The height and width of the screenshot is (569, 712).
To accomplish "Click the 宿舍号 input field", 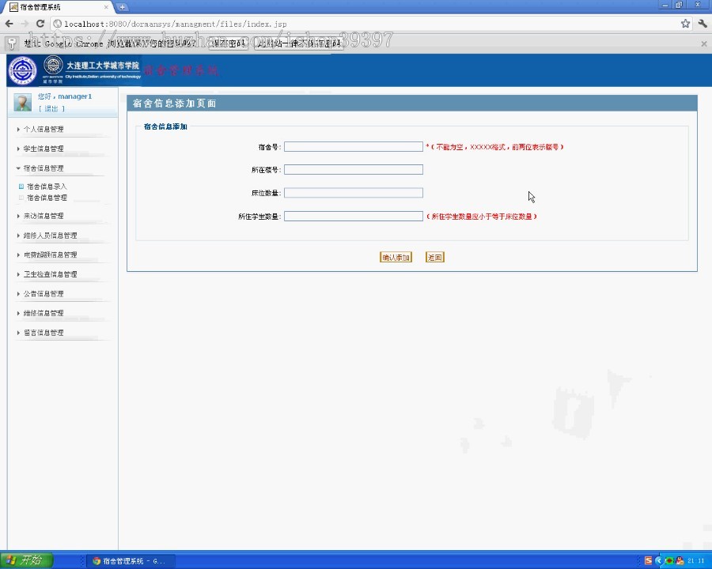I will coord(354,146).
